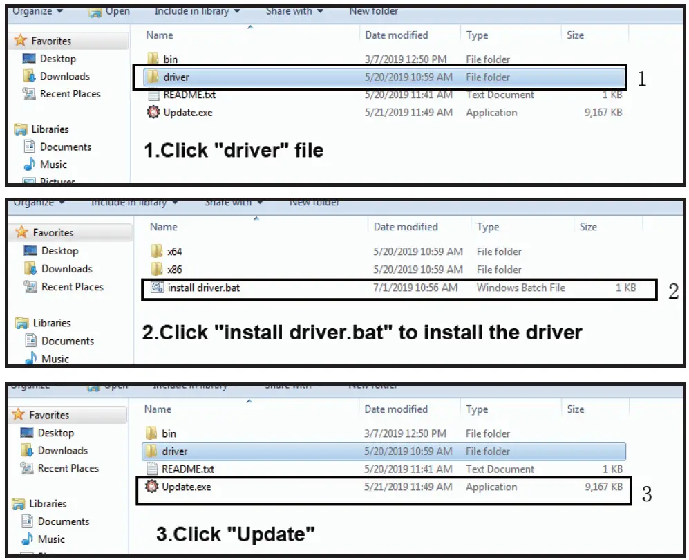Viewport: 689px width, 560px height.
Task: Open Recent Places icon in step 1 sidebar
Action: (29, 93)
